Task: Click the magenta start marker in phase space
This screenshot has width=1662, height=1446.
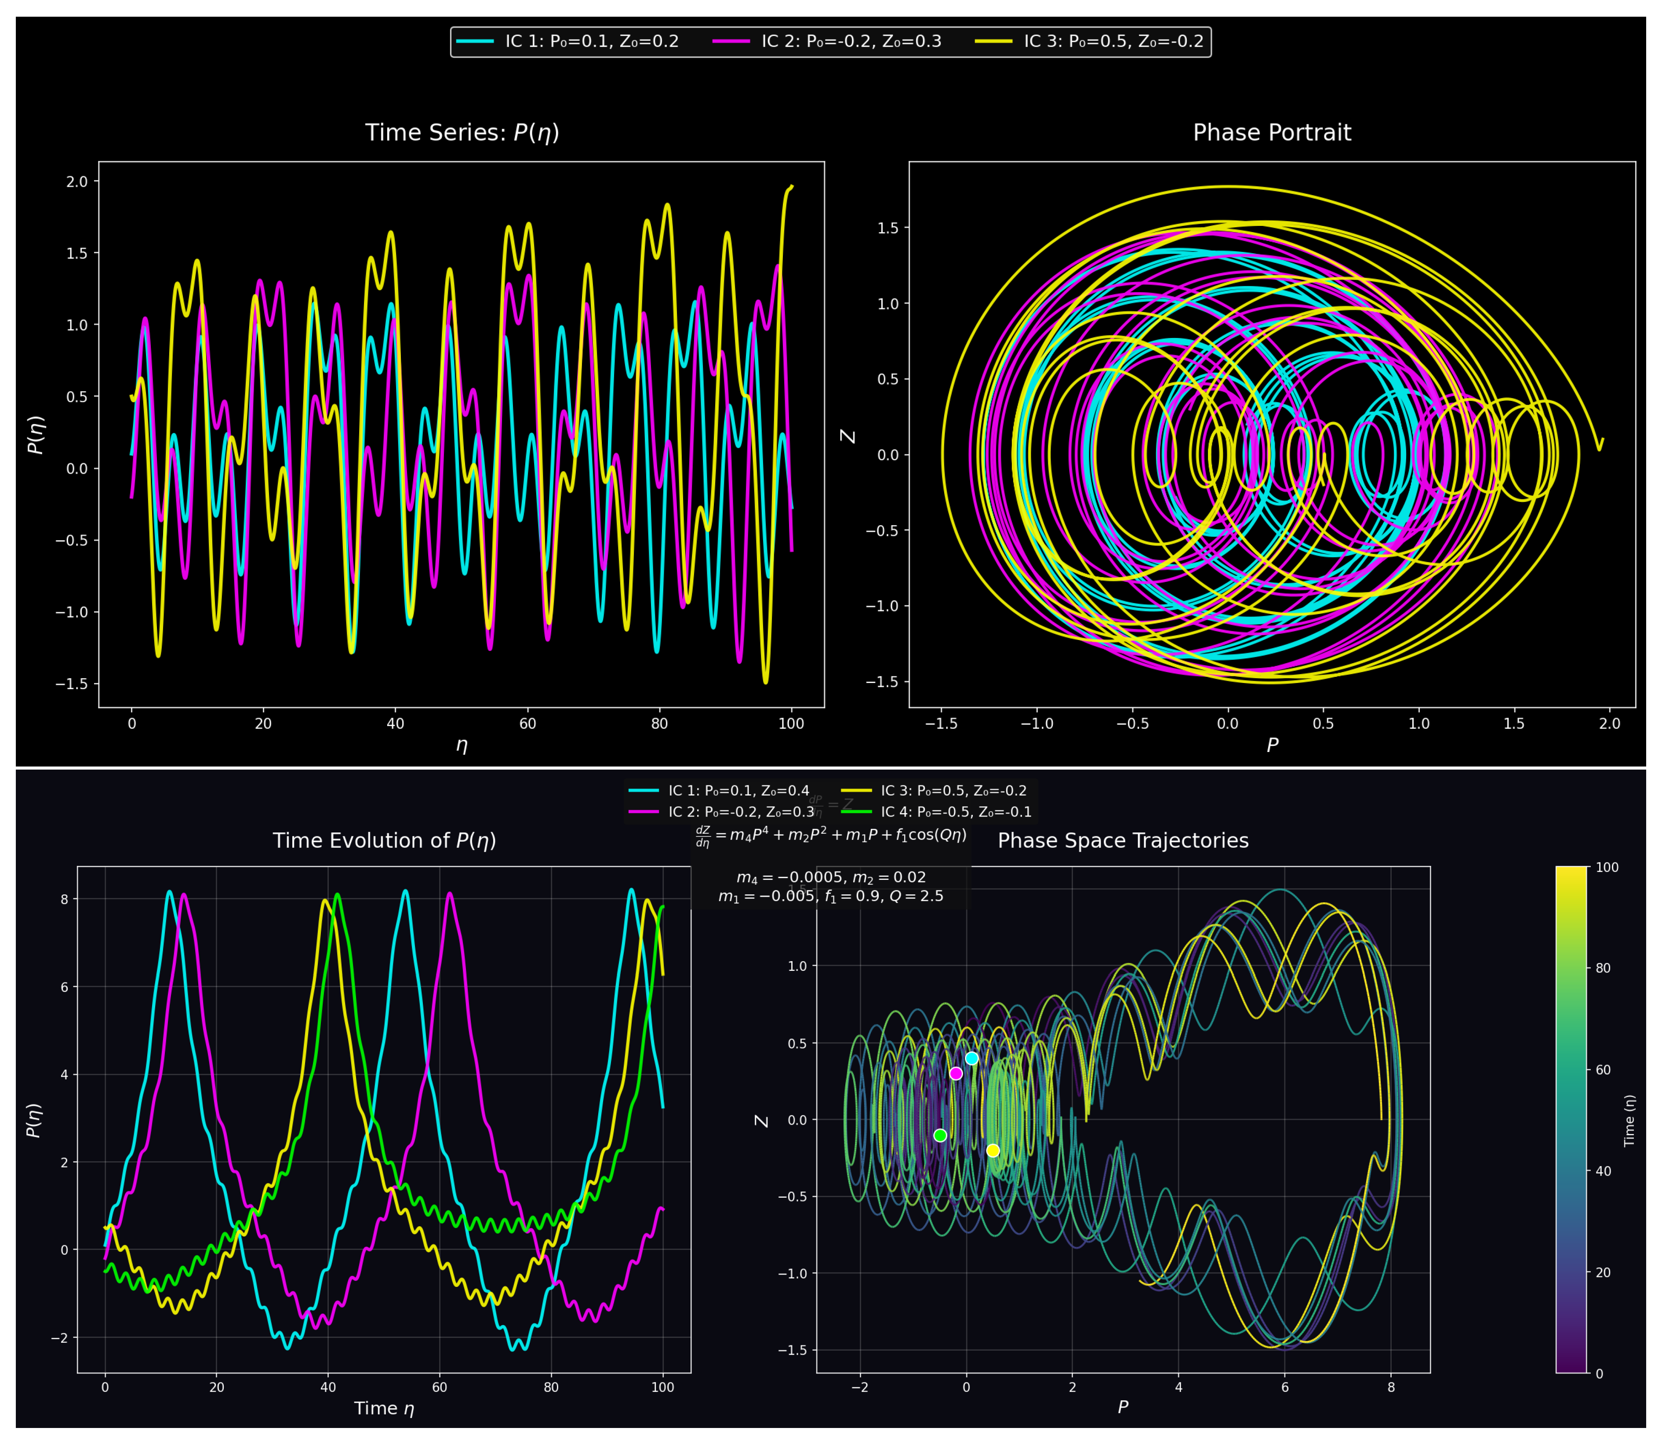Action: pos(956,1073)
